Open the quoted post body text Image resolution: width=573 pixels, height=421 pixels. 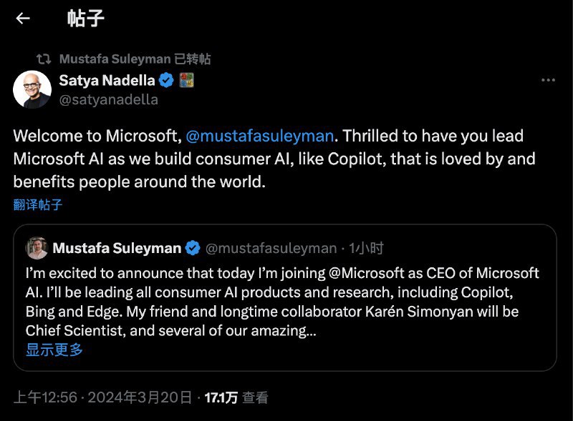click(282, 302)
